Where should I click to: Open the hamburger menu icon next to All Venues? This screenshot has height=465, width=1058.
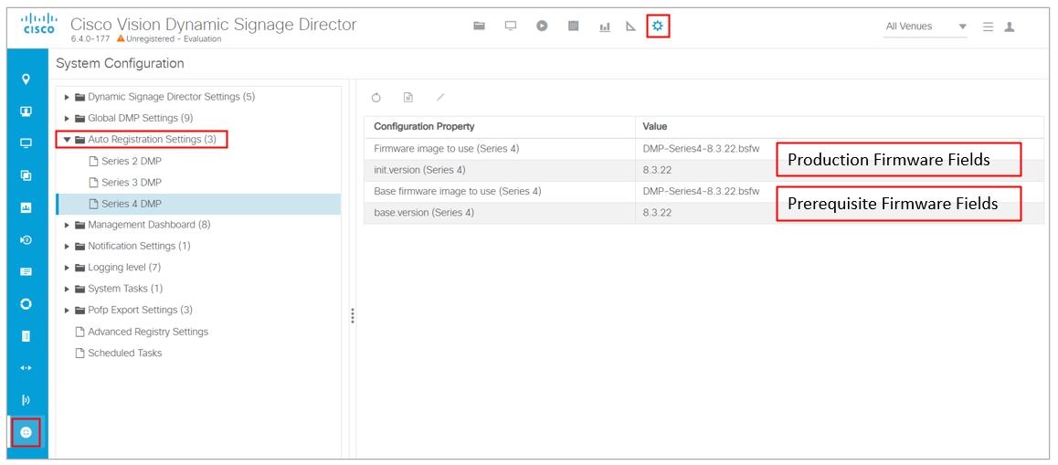tap(988, 26)
